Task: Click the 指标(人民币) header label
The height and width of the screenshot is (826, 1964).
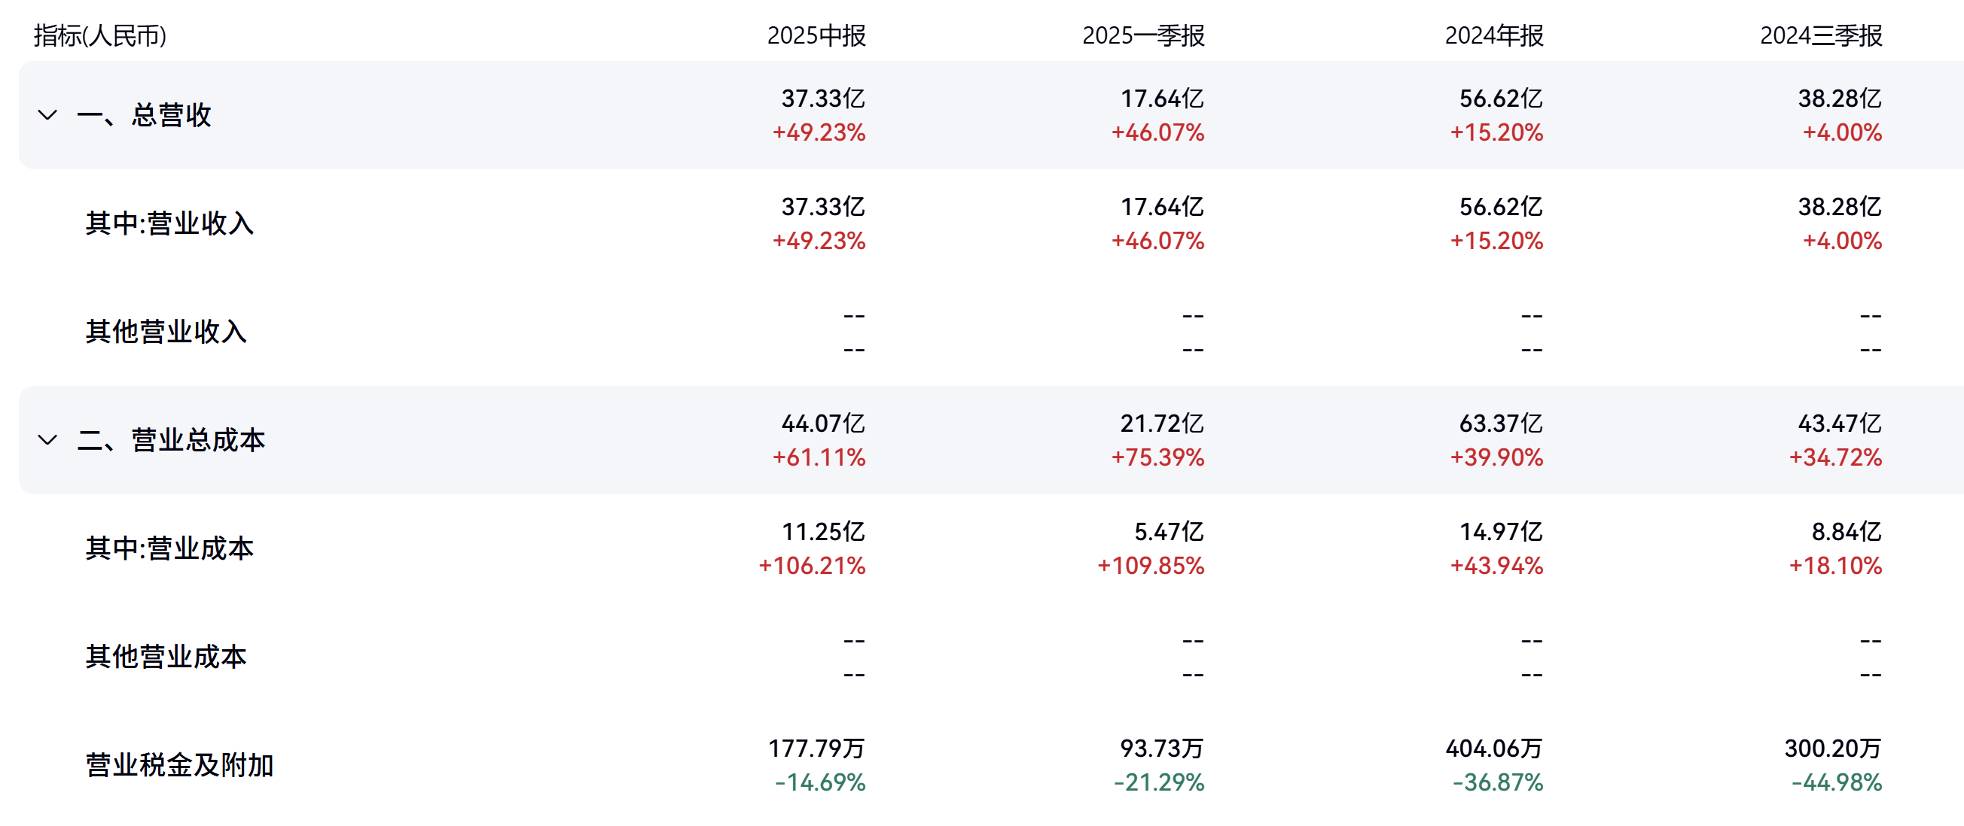Action: [x=100, y=36]
